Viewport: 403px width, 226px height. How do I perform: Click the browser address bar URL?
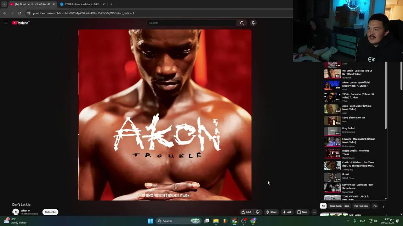click(83, 13)
